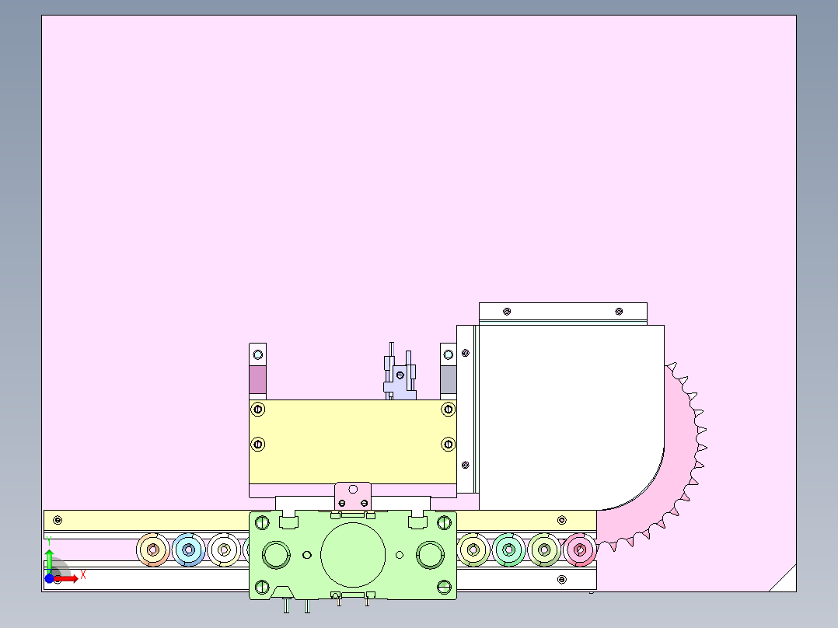This screenshot has width=838, height=628.
Task: Pick the bottom-left screw on yellow plate
Action: pyautogui.click(x=257, y=444)
